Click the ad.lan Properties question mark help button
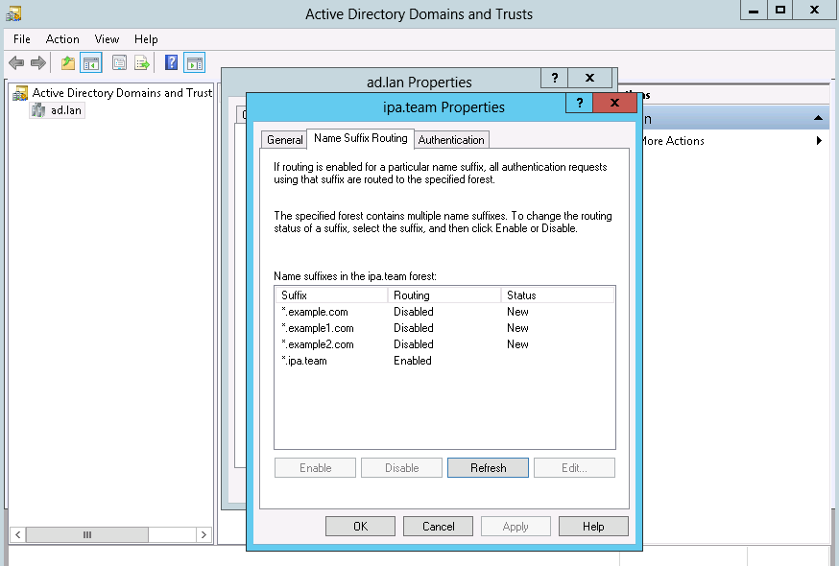The image size is (839, 566). click(x=554, y=78)
